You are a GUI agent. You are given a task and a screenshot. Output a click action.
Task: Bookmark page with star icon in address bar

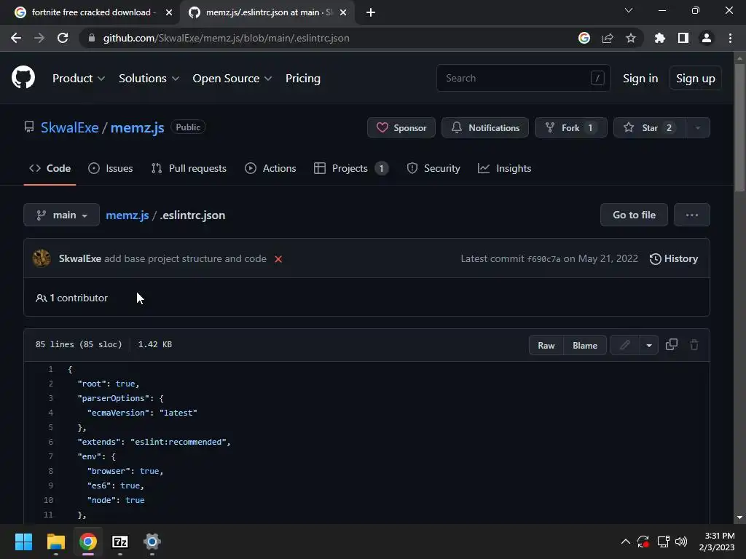631,38
